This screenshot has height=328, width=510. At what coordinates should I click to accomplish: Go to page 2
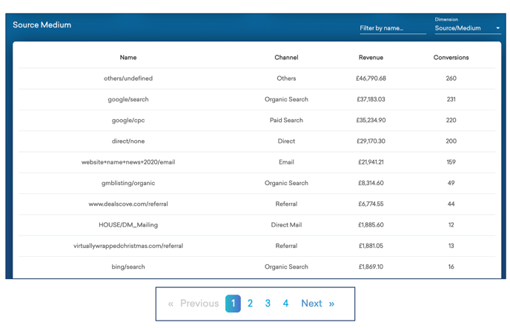251,304
